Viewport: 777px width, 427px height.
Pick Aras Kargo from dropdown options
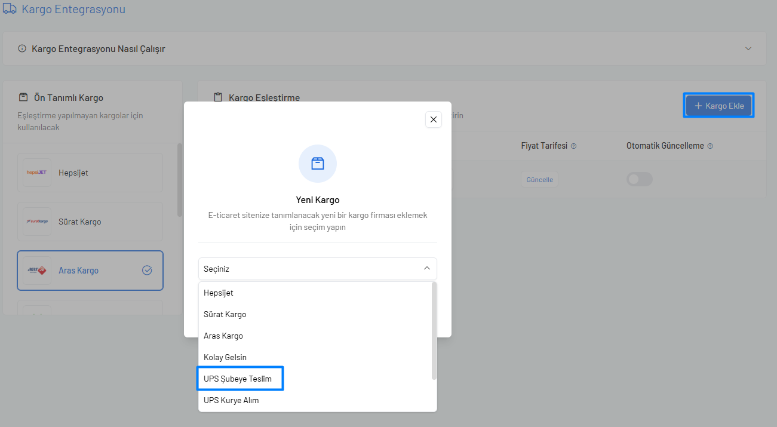pyautogui.click(x=315, y=336)
